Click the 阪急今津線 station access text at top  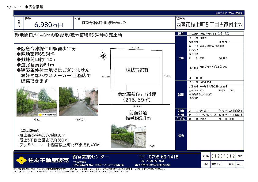click(x=104, y=23)
